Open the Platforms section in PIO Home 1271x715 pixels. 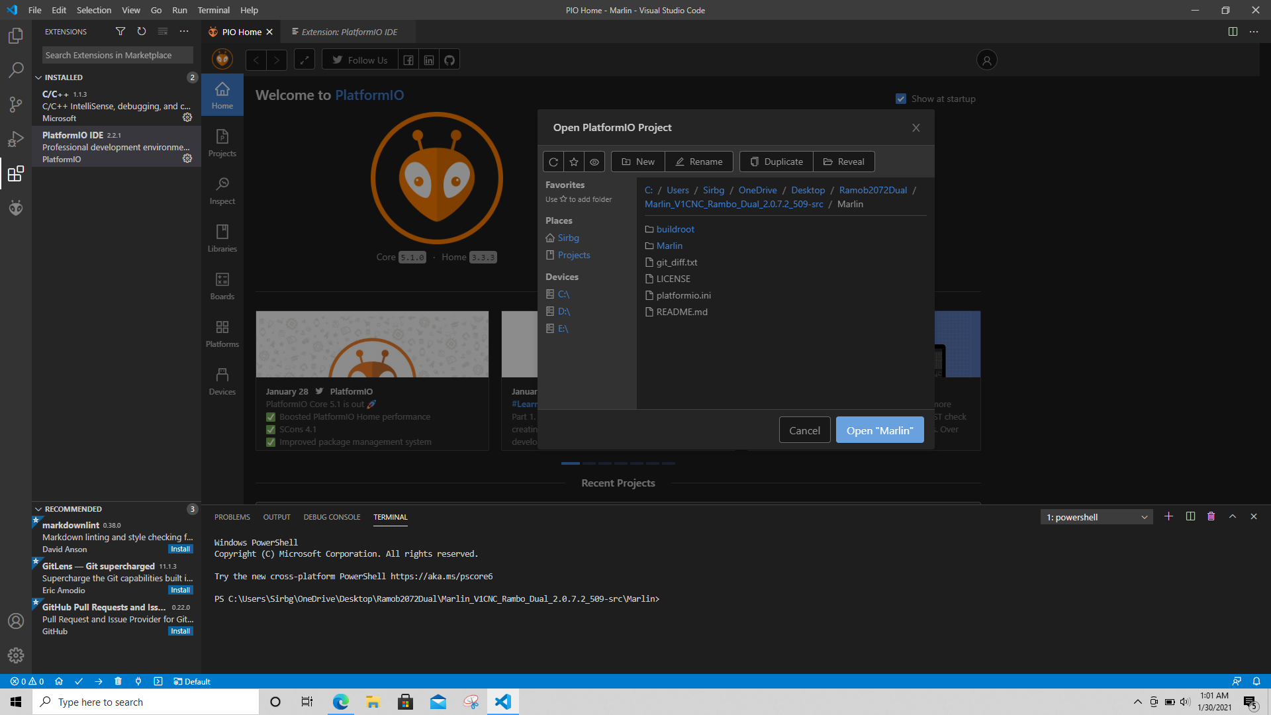[222, 334]
